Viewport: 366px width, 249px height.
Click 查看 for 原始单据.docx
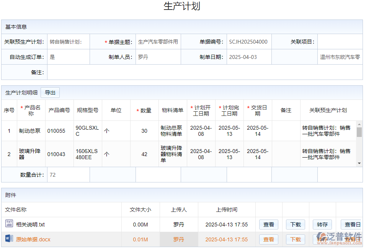268,239
